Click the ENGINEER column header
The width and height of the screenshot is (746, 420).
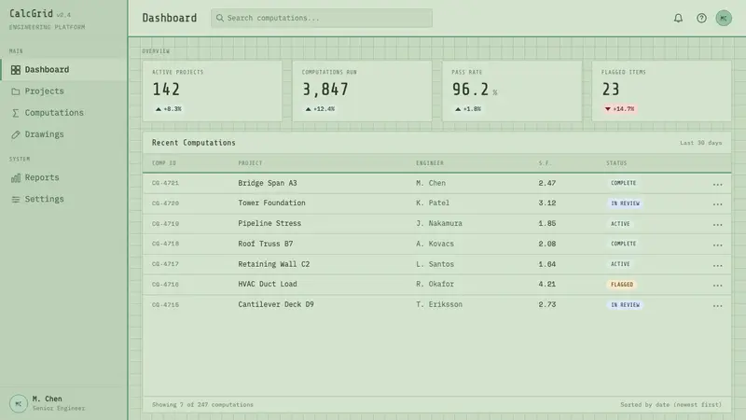[x=430, y=162]
